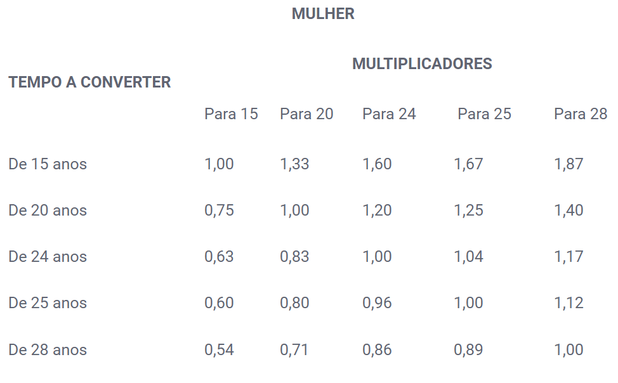Viewport: 618px width, 383px height.
Task: Select the De 20 anos row label
Action: (48, 211)
